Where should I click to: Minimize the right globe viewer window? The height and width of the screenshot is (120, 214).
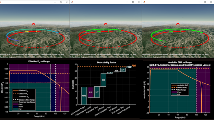pos(199,2)
